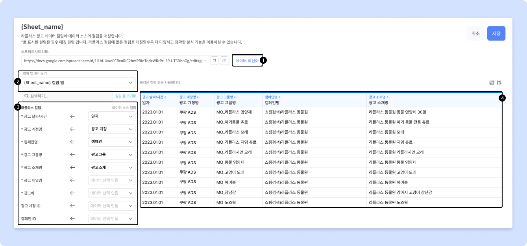Open spreadsheet URL in new tab icon
This screenshot has width=527, height=246.
pos(224,61)
